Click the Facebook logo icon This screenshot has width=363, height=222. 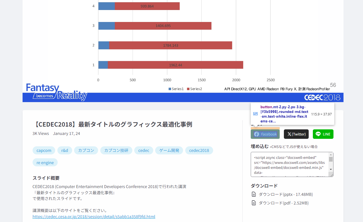point(257,134)
